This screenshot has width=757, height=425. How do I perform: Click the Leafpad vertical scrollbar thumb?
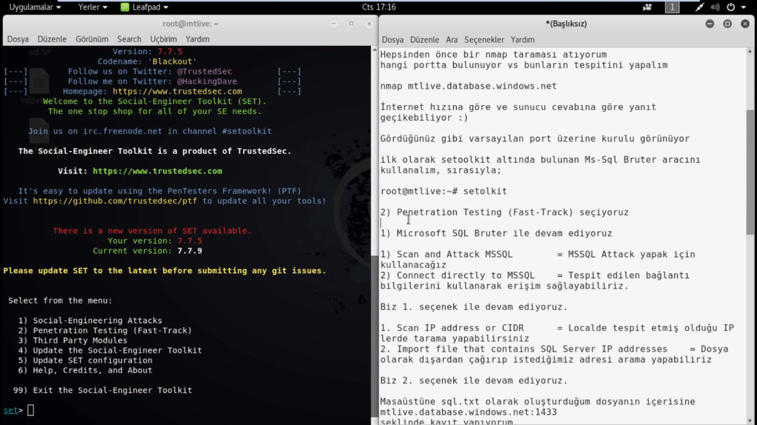750,173
